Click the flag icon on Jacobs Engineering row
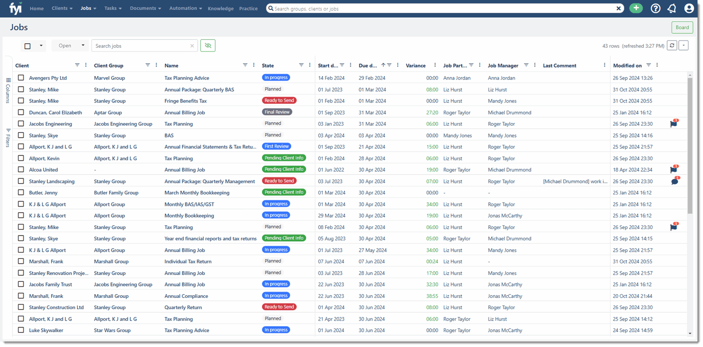Viewport: 703px width, 347px height. [x=674, y=124]
